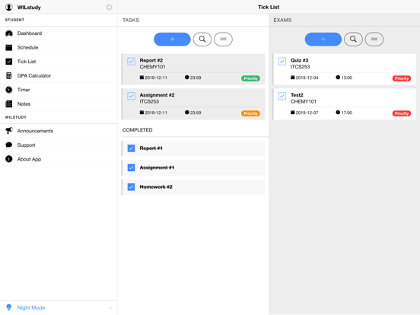
Task: Open the Assignment #2 task title
Action: coord(157,95)
